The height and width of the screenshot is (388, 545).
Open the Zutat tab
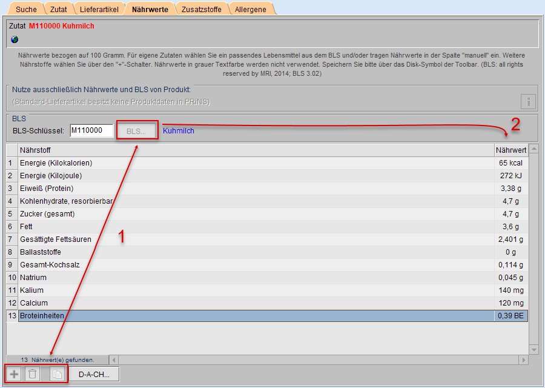[x=59, y=9]
